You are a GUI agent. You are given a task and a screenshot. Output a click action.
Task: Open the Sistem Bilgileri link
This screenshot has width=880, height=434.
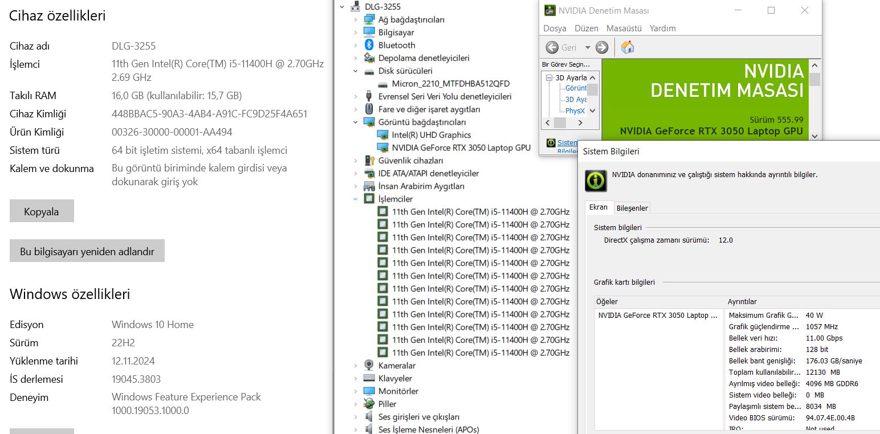tap(568, 146)
